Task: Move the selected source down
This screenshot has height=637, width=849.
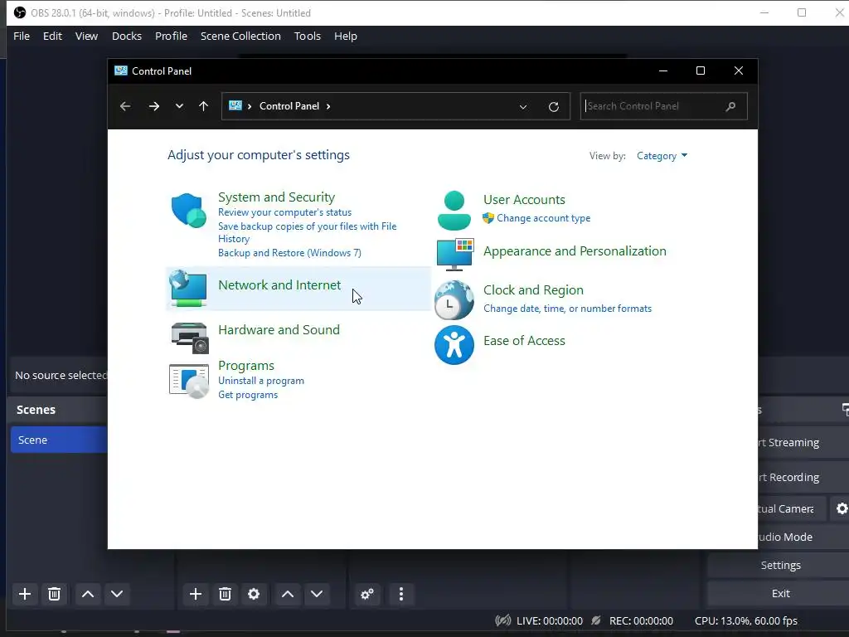Action: (317, 594)
